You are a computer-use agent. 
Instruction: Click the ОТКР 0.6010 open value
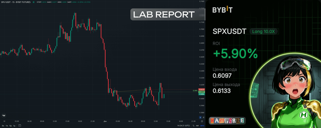point(42,2)
